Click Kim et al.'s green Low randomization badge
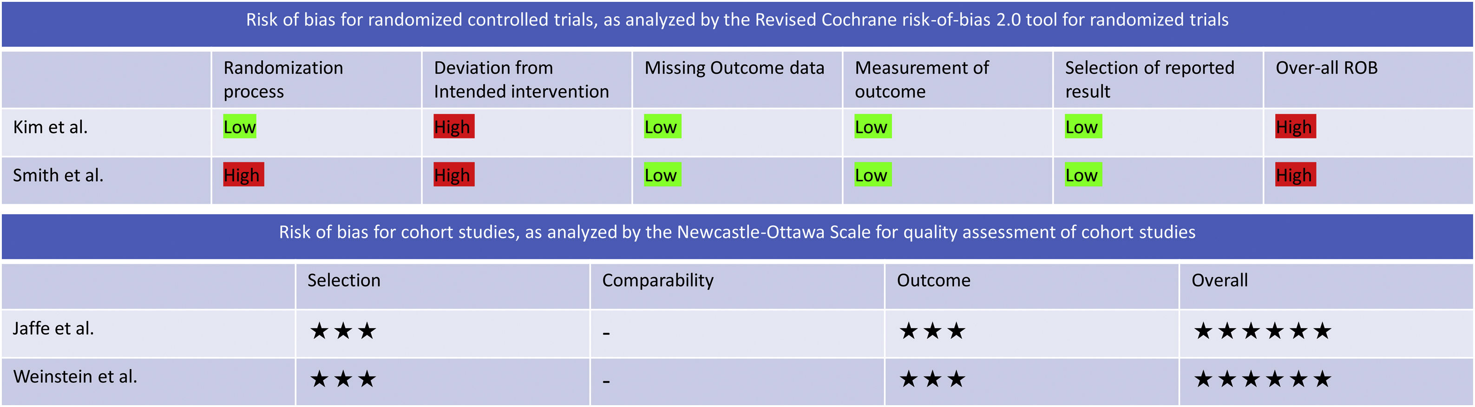Screen dimensions: 1475x407 click(x=239, y=127)
